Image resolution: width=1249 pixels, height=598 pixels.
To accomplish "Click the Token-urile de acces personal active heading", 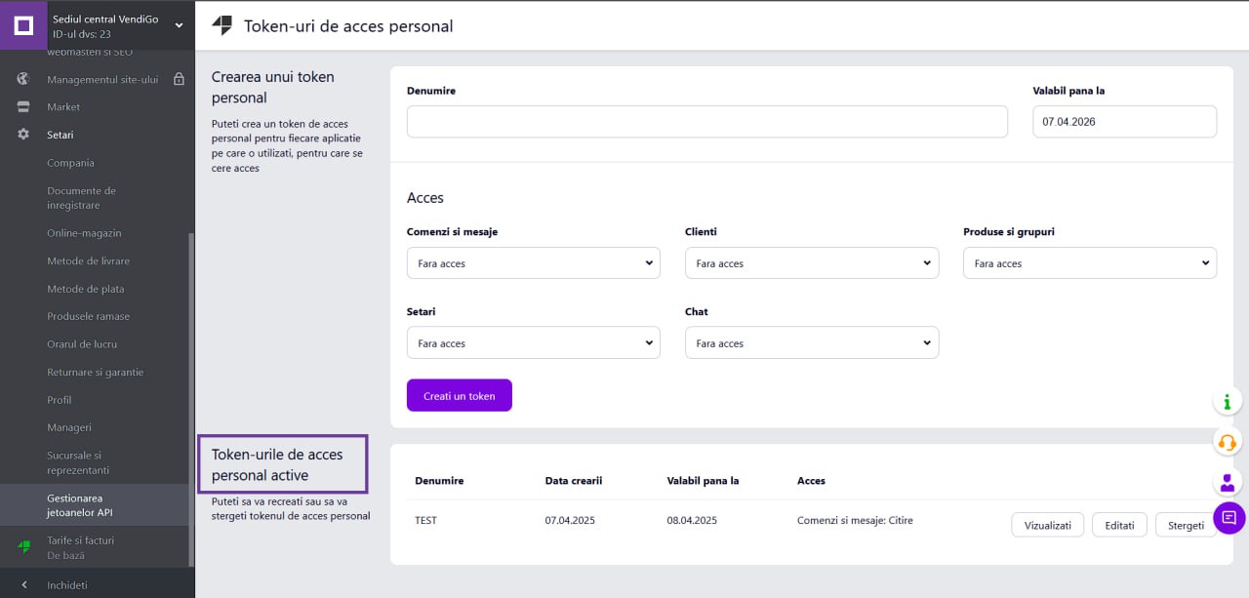I will [x=276, y=464].
